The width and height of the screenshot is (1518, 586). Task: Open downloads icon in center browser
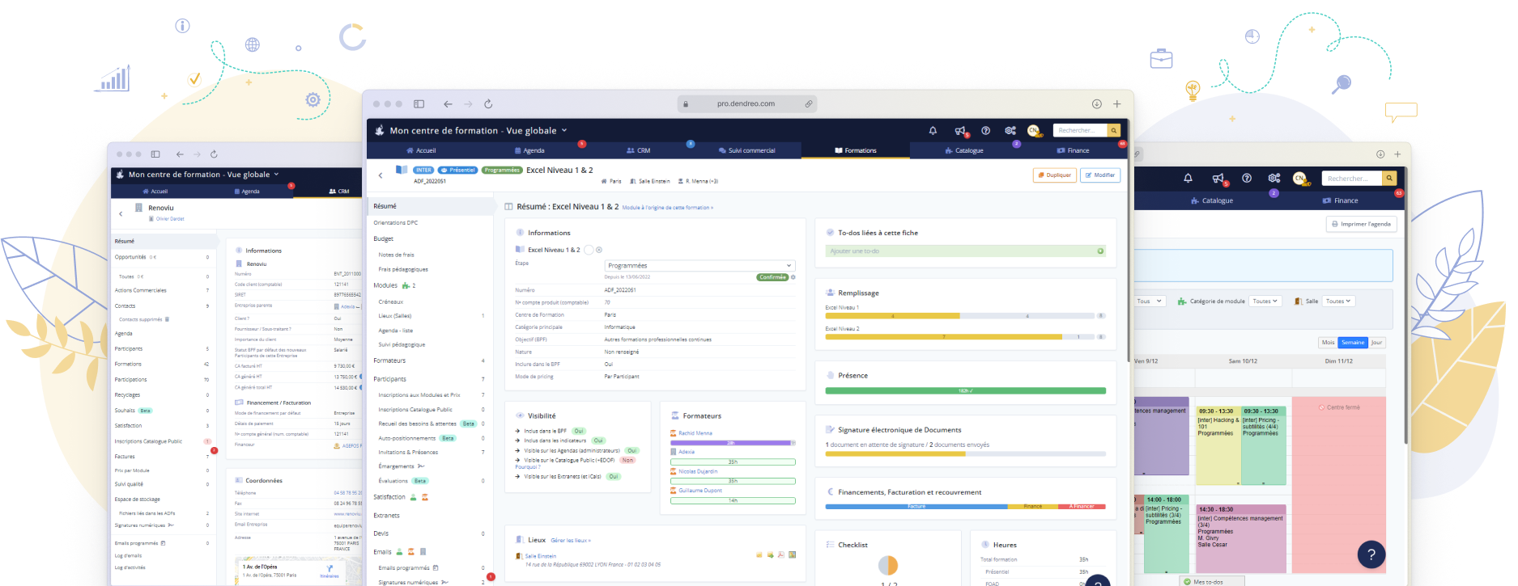click(x=1096, y=103)
